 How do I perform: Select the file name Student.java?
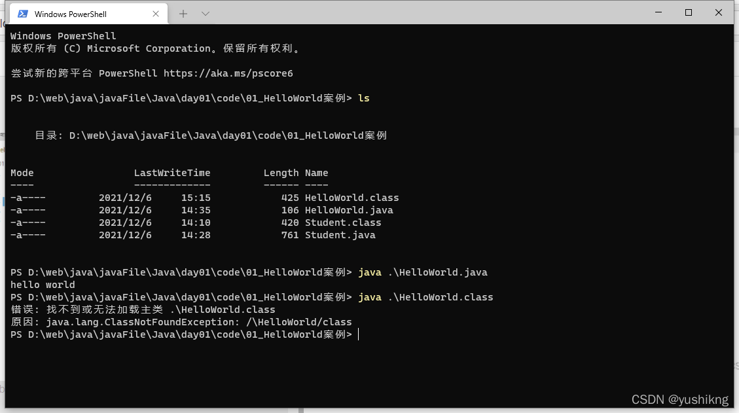[x=340, y=235]
